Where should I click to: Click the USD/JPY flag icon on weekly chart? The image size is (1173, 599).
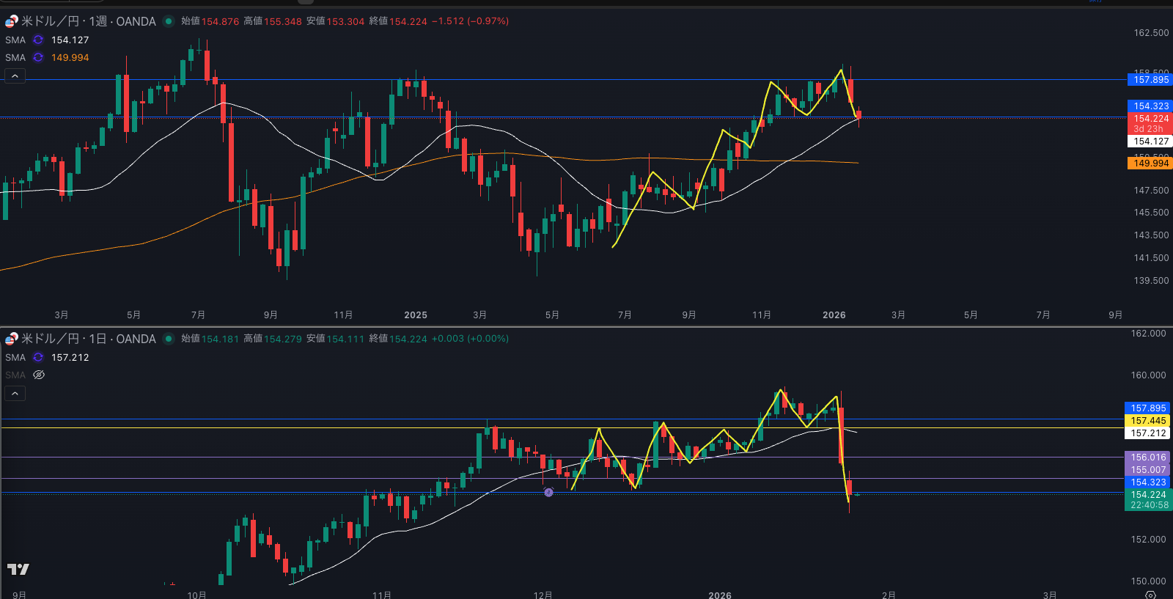point(11,21)
